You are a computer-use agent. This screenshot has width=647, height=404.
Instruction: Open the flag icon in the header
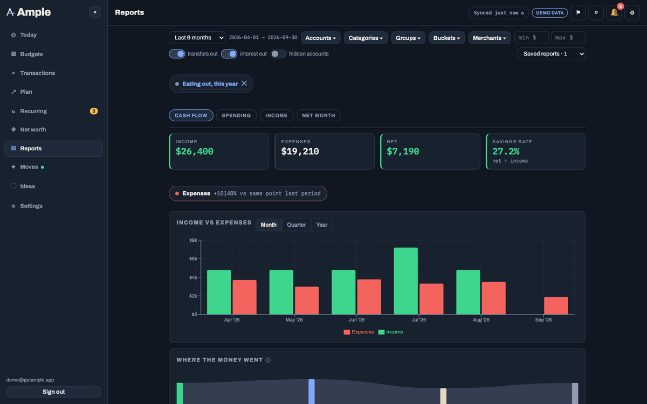click(578, 12)
